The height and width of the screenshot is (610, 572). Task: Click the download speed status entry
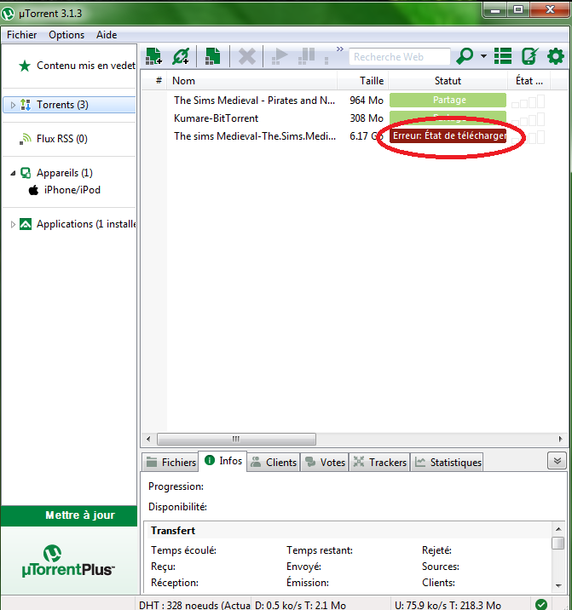pyautogui.click(x=301, y=605)
